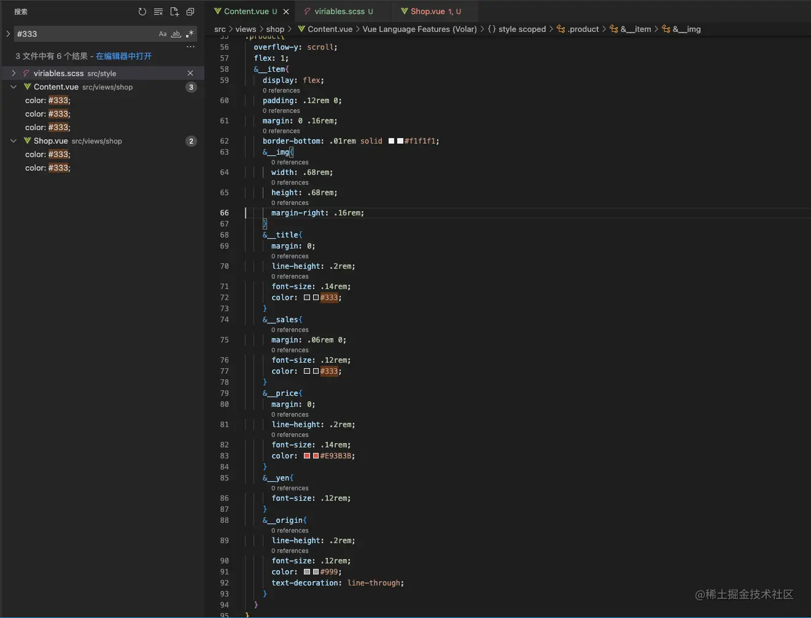
Task: Close the Content.vue editor tab
Action: point(286,12)
